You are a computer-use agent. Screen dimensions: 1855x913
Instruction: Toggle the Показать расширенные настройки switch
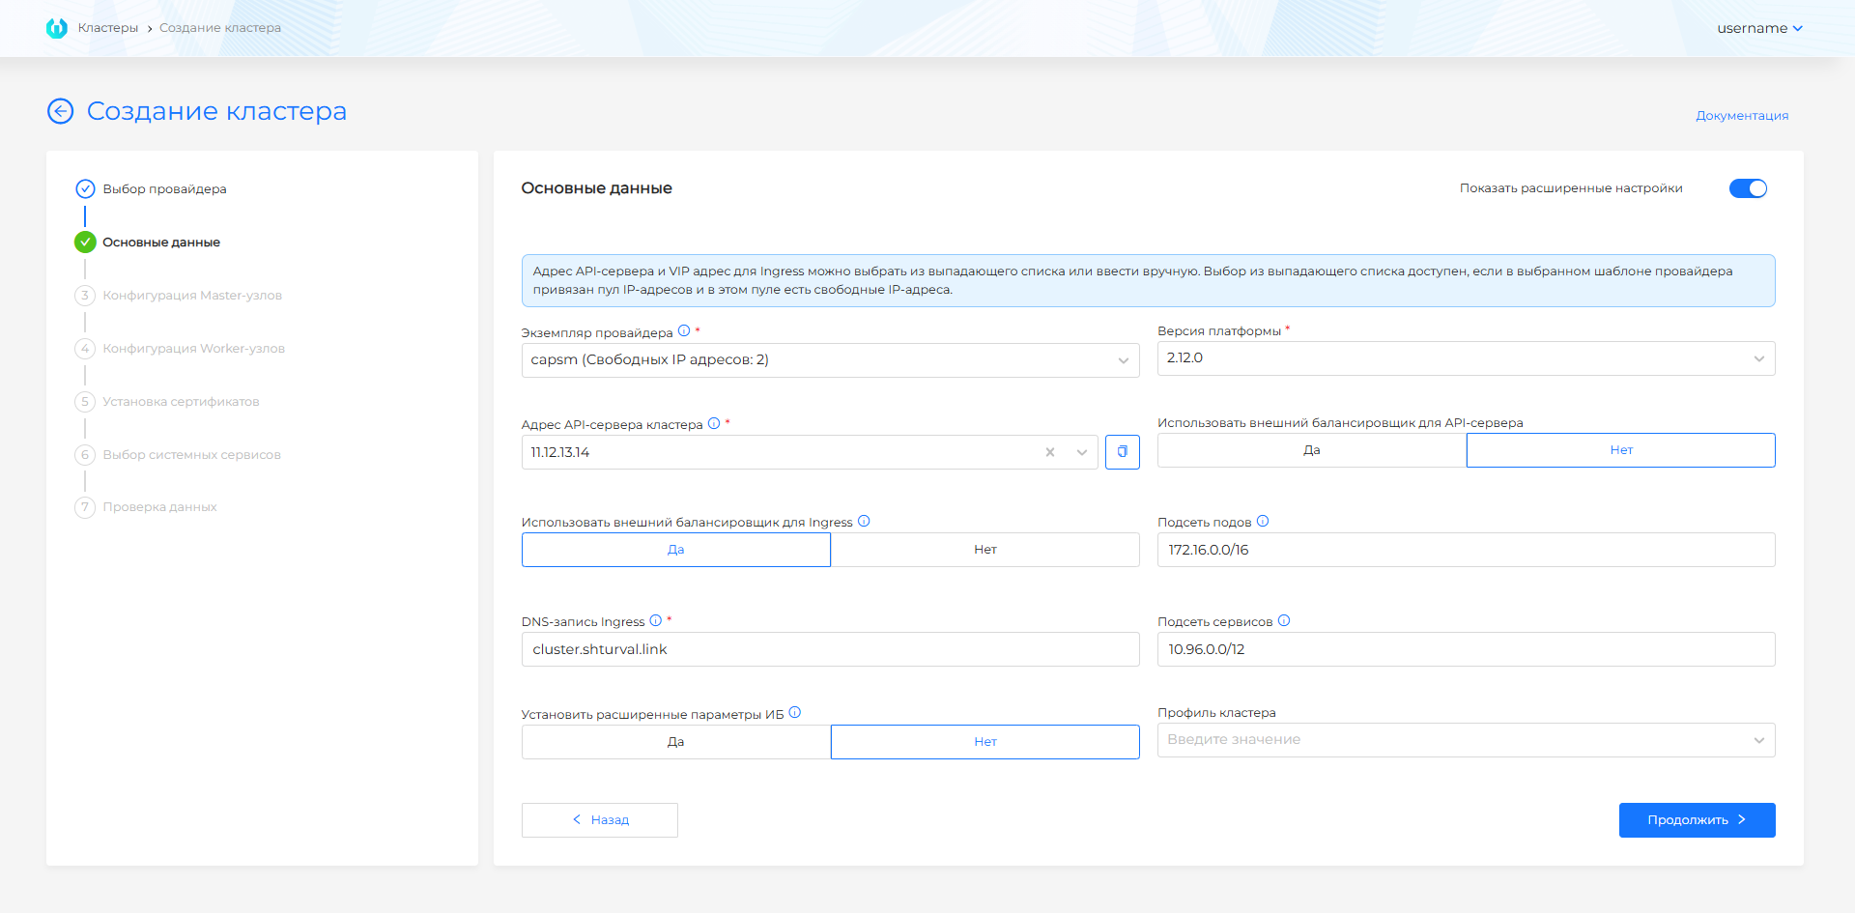[x=1747, y=188]
